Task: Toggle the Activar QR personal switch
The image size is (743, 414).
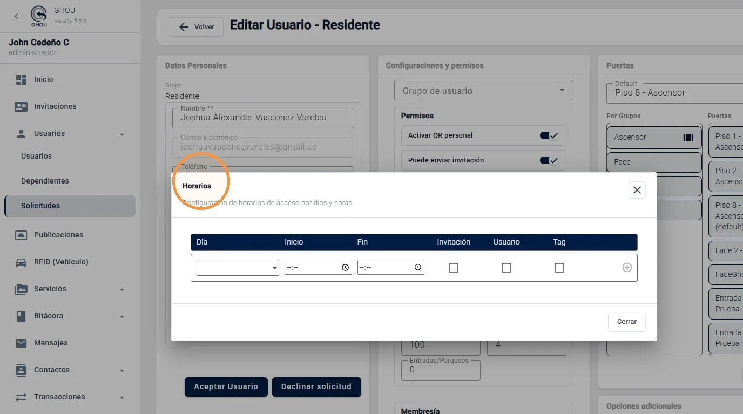Action: pos(549,135)
